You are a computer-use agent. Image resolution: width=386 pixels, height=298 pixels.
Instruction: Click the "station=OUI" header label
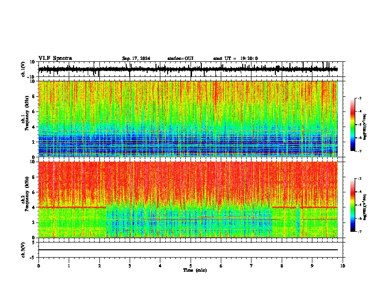[x=180, y=58]
